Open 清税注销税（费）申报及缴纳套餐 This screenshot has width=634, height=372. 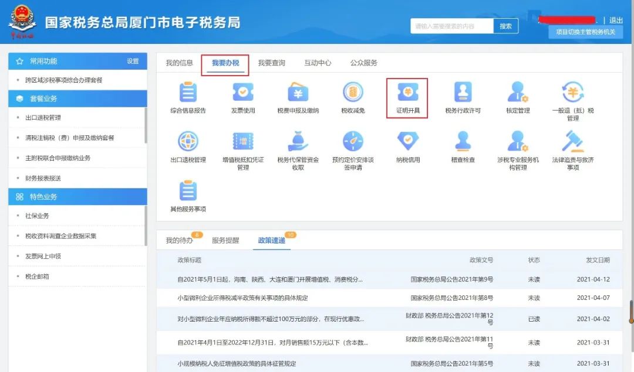point(69,138)
